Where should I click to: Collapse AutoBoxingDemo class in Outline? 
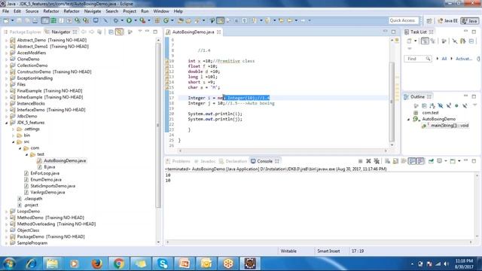[409, 119]
